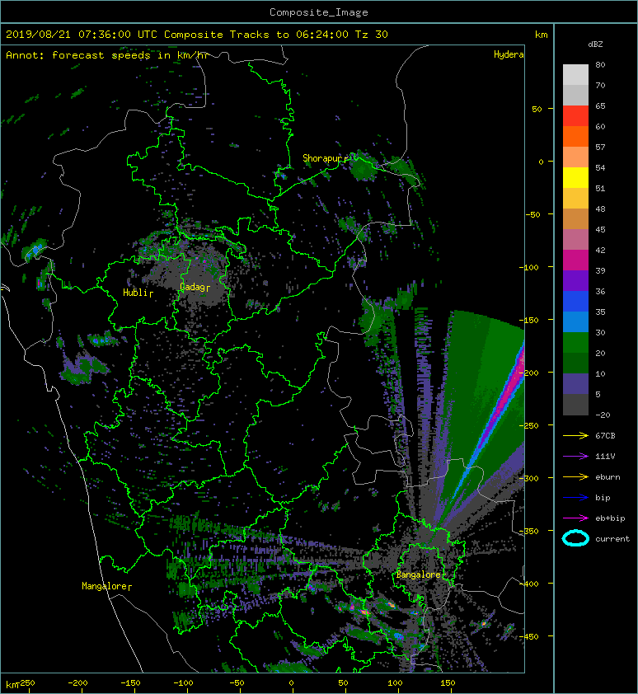The image size is (638, 694).
Task: Click the 65 dBZ scale value
Action: [x=600, y=106]
